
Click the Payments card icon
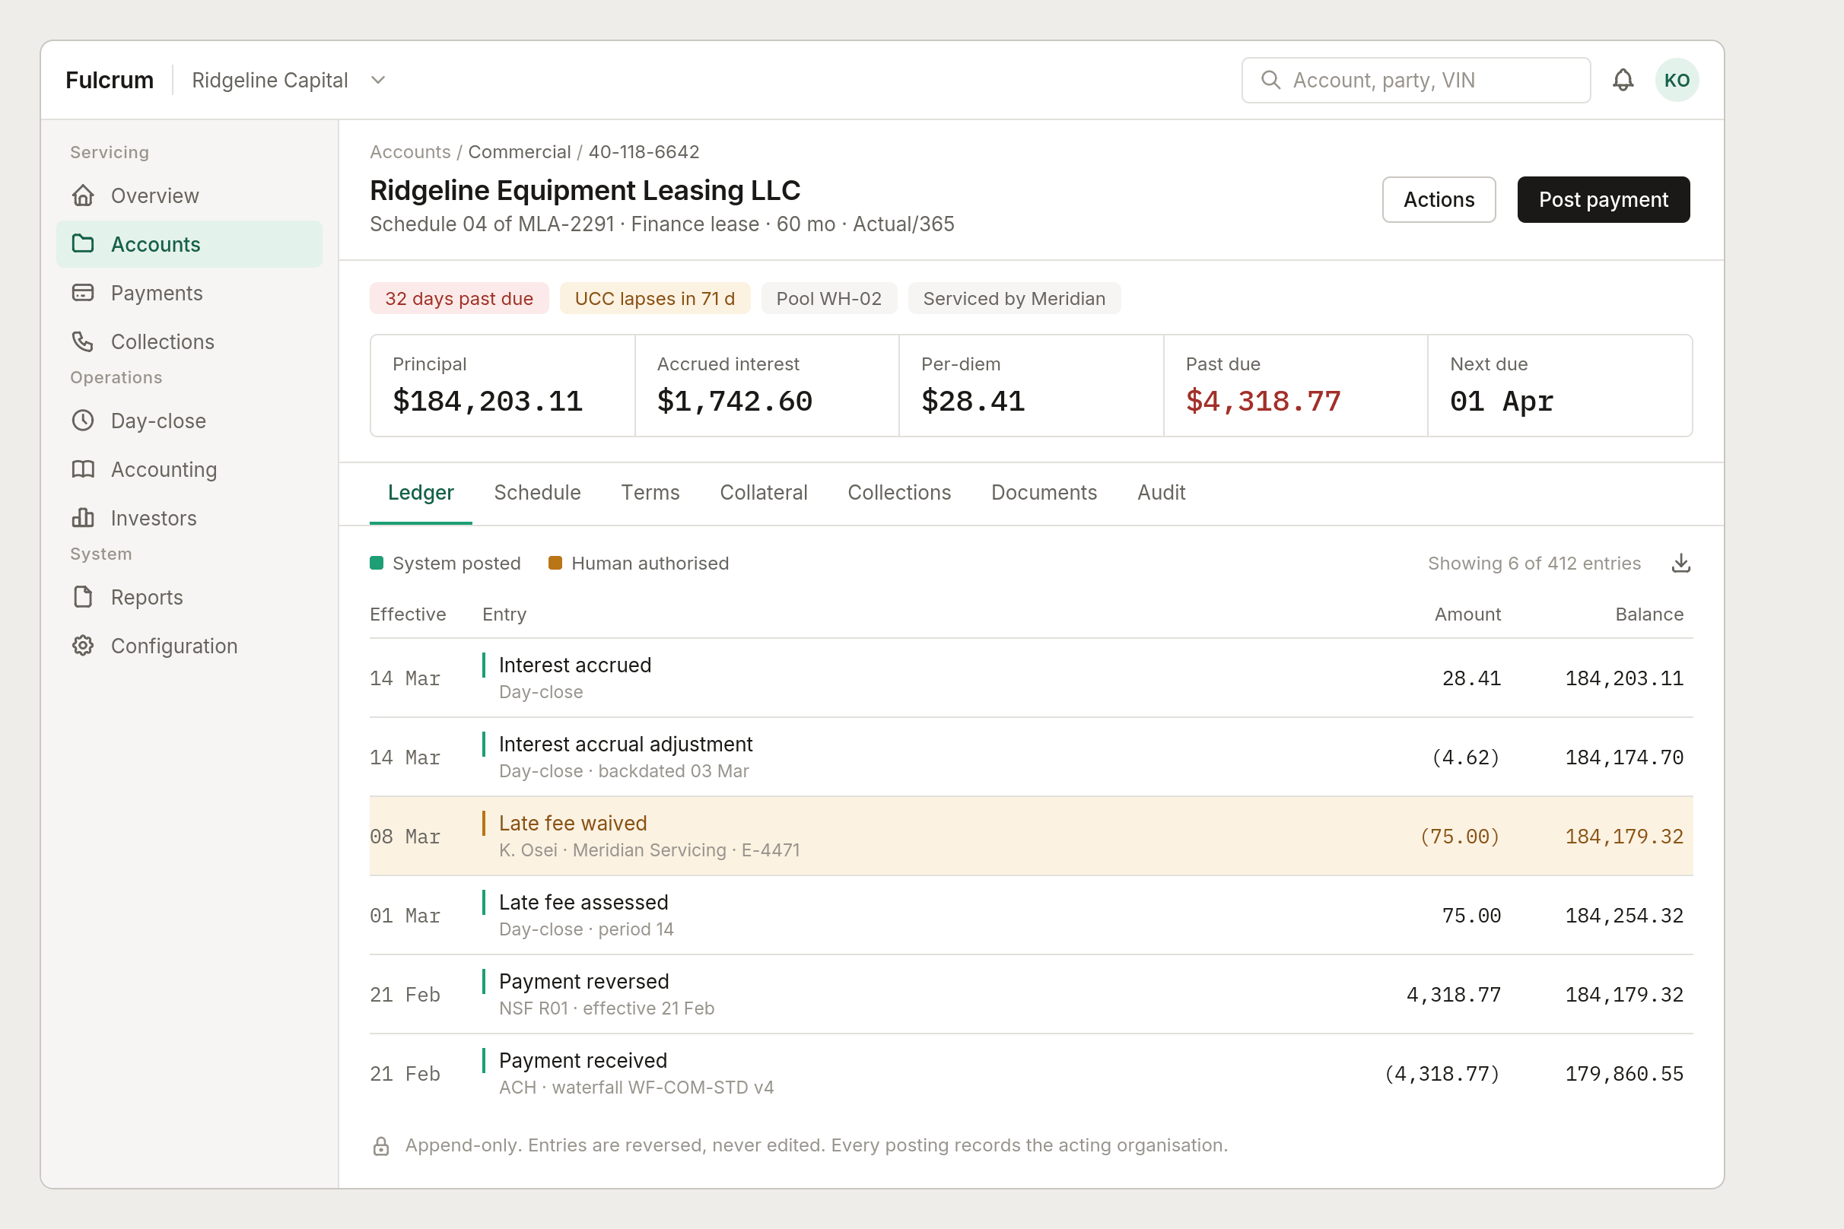click(83, 292)
